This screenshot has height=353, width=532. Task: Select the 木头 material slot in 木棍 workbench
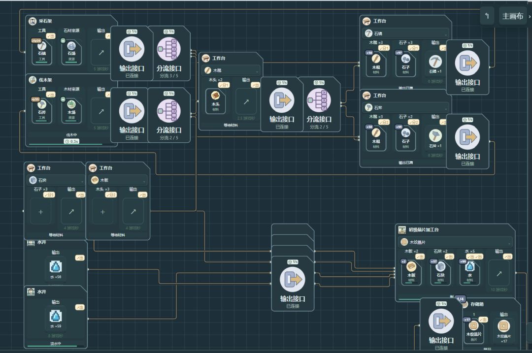[x=215, y=101]
